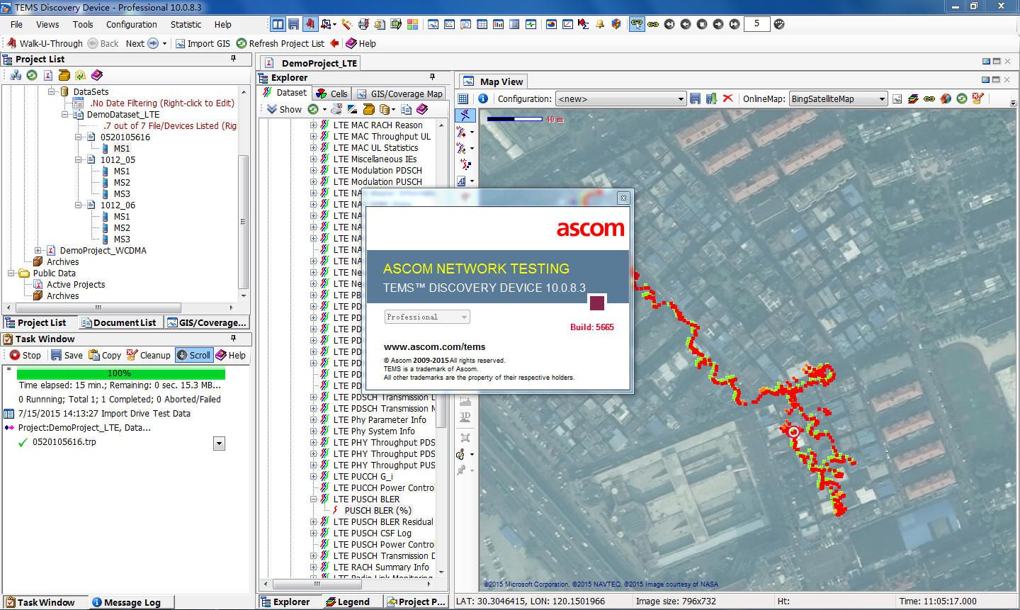This screenshot has width=1020, height=610.
Task: Toggle the Scroll button in Task Window
Action: coord(193,355)
